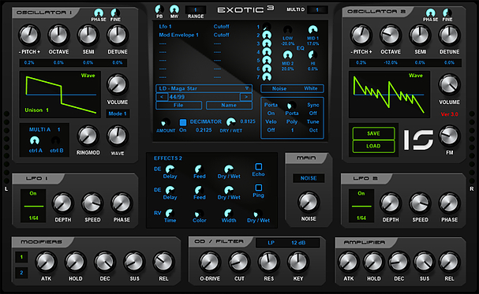Viewport: 479px width, 294px height.
Task: Toggle Sync Off setting
Action: [312, 114]
